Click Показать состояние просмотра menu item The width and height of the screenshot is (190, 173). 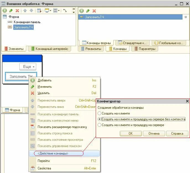click(65, 140)
